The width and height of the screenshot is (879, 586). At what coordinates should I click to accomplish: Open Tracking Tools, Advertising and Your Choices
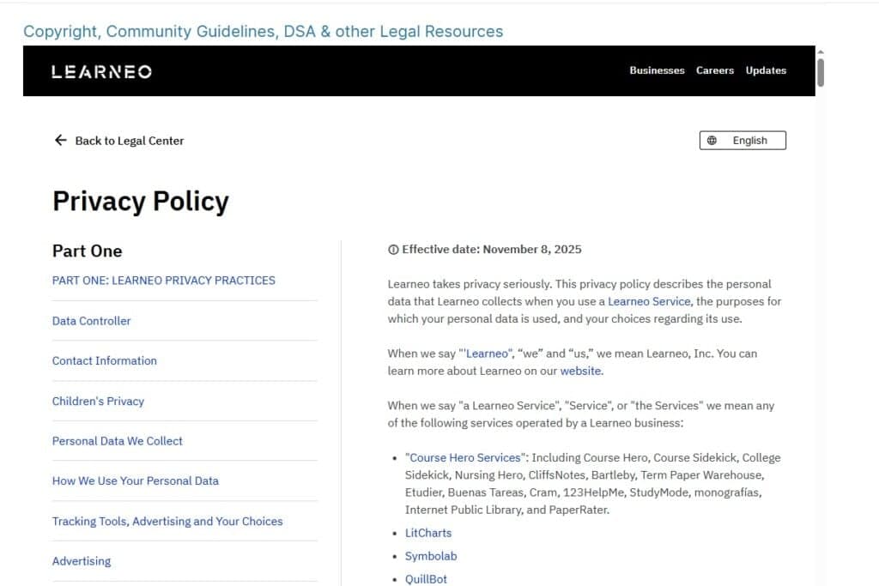167,521
